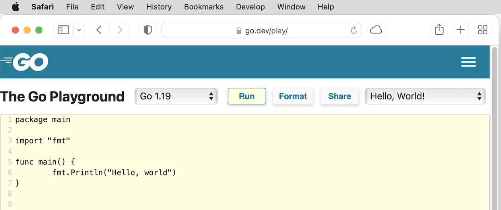This screenshot has height=210, width=501.
Task: Open the File menu
Action: tap(72, 7)
